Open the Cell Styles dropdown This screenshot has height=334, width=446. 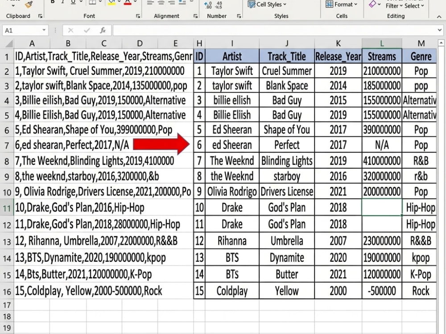(285, 4)
